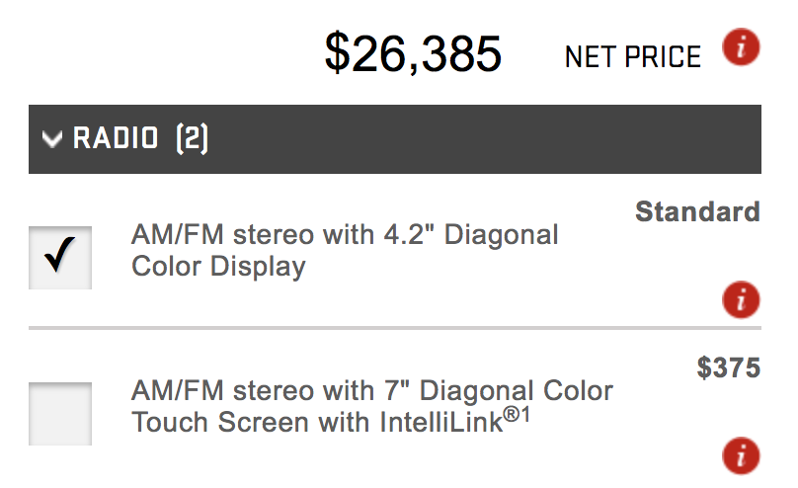Click the $26,385 net price amount
Image resolution: width=798 pixels, height=488 pixels.
tap(413, 53)
